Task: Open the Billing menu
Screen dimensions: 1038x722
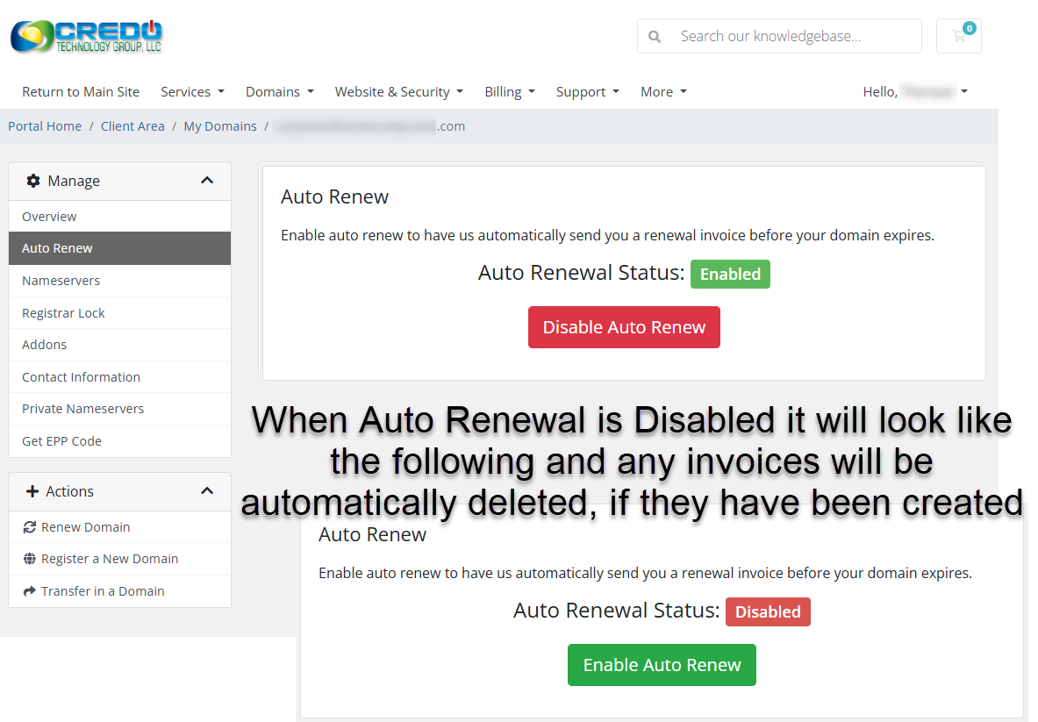Action: pyautogui.click(x=509, y=92)
